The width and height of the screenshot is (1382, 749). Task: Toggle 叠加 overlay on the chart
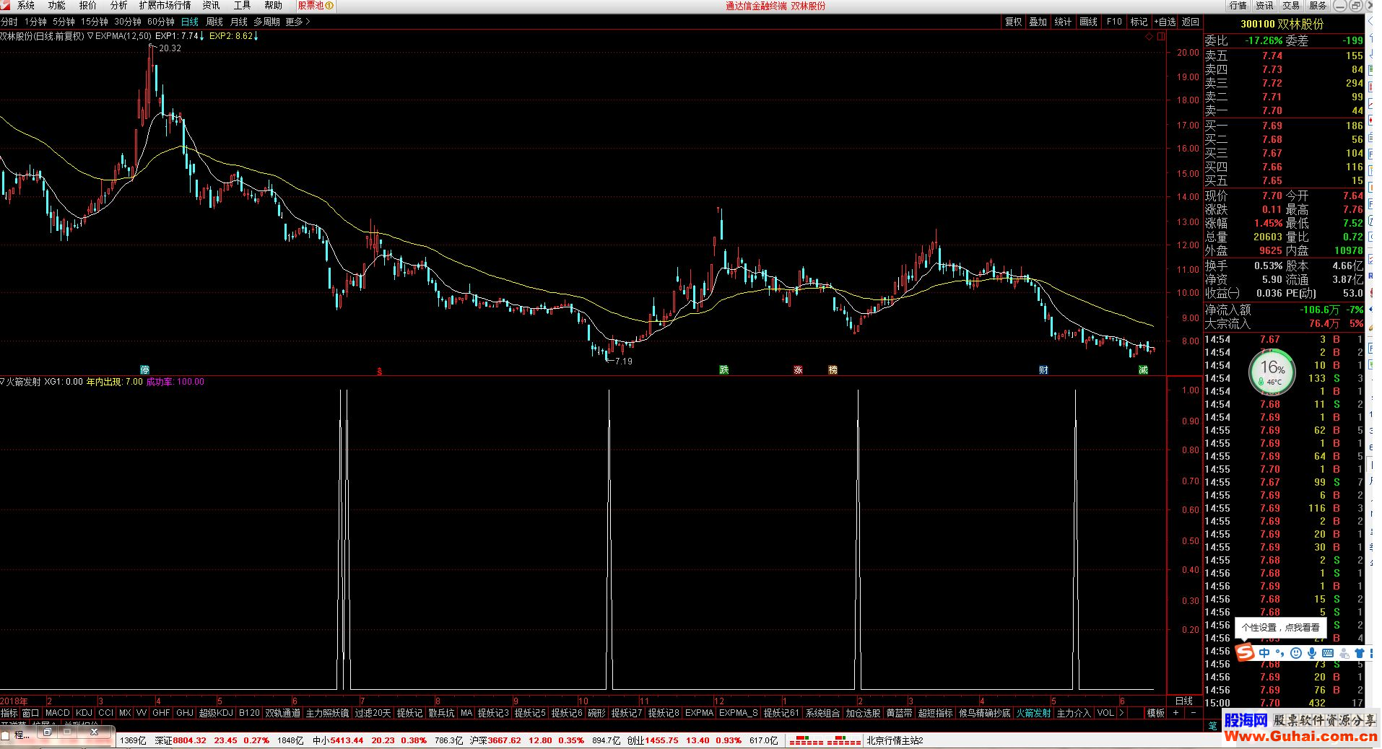click(1038, 22)
